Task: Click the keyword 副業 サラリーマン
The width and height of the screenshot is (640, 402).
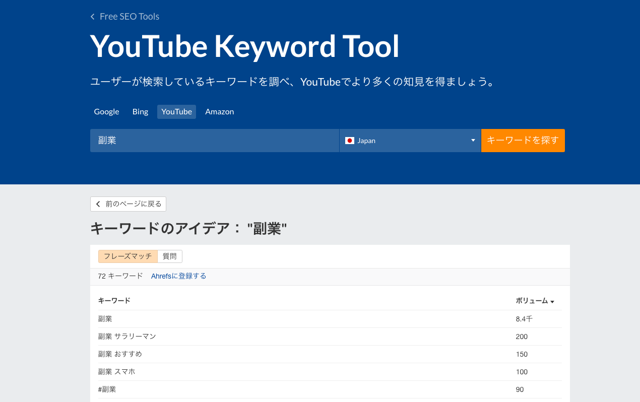Action: pos(127,337)
